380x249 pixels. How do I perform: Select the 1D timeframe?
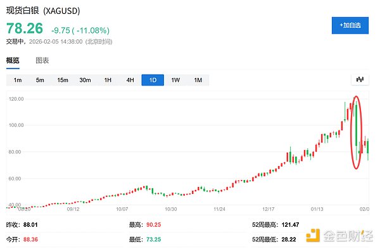[x=153, y=80]
